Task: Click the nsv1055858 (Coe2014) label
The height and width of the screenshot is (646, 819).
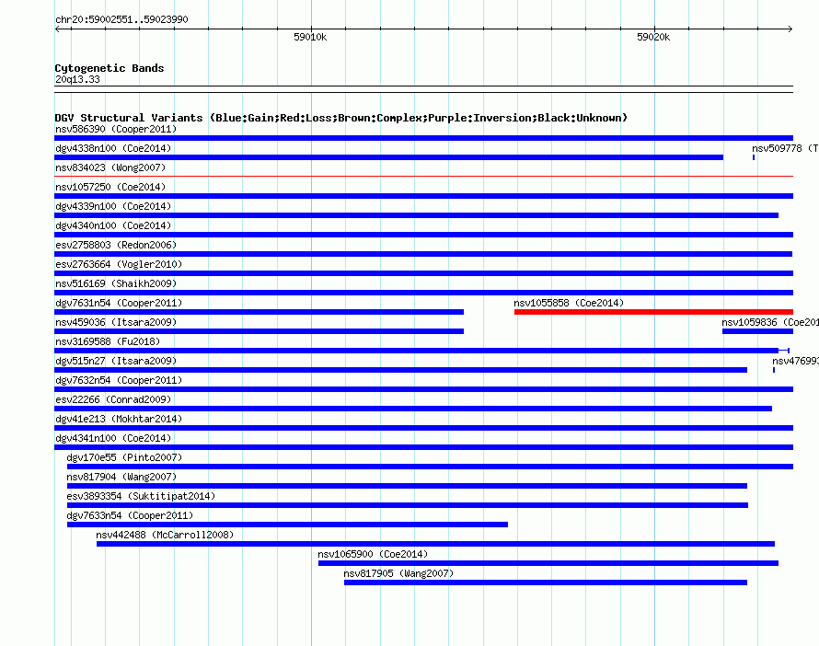Action: (569, 303)
